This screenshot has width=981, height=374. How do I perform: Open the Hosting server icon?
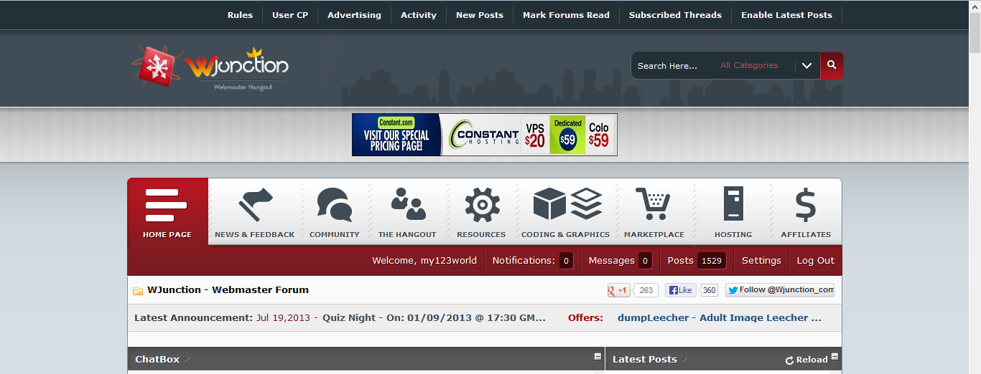click(x=733, y=206)
